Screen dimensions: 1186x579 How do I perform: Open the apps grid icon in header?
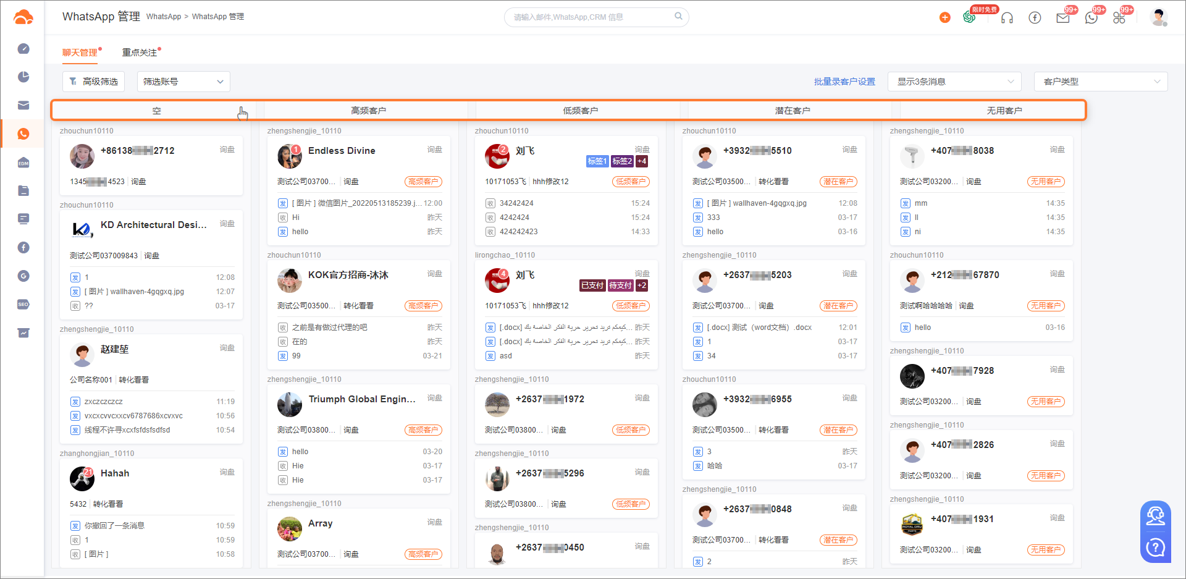1119,18
